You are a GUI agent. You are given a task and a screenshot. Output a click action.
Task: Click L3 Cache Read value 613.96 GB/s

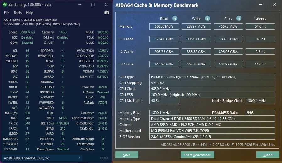(164, 64)
